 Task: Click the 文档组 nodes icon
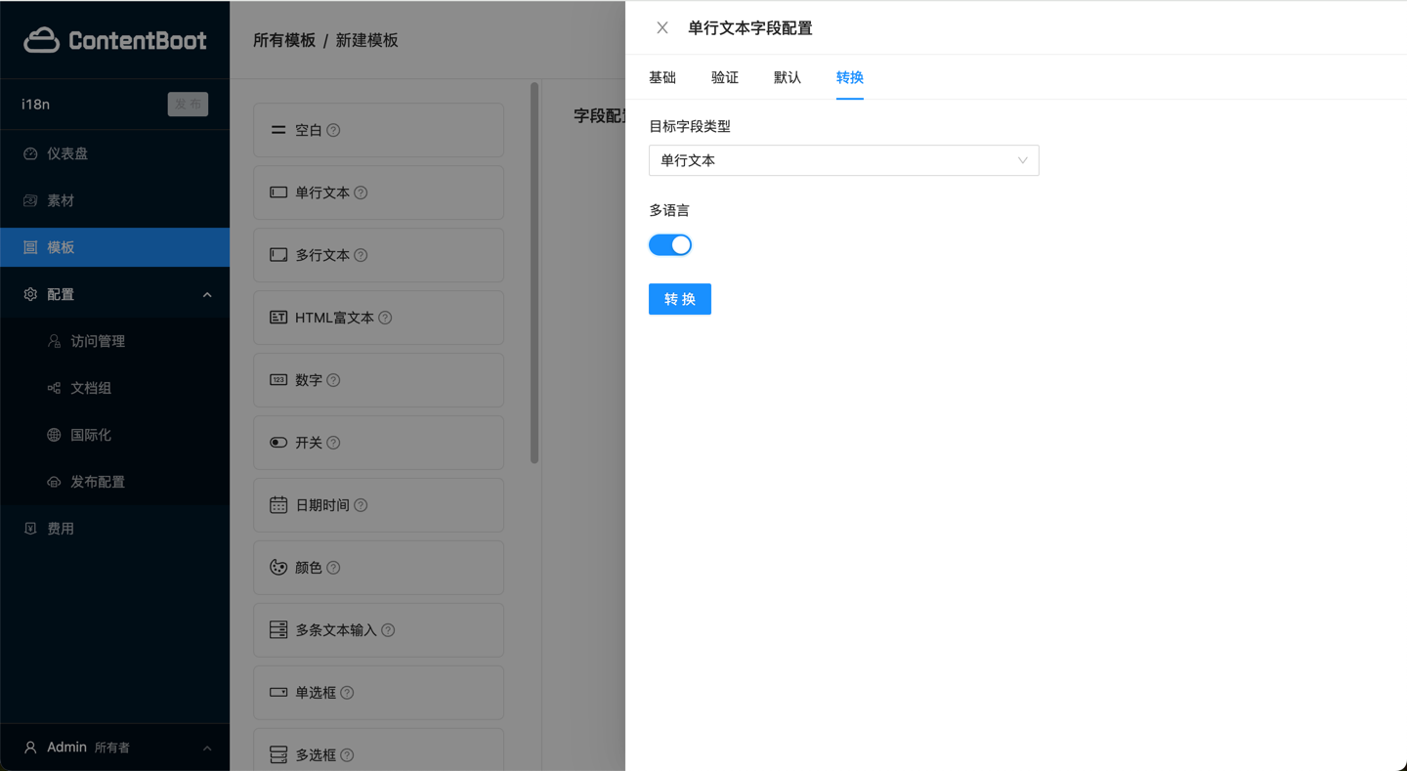click(x=54, y=388)
